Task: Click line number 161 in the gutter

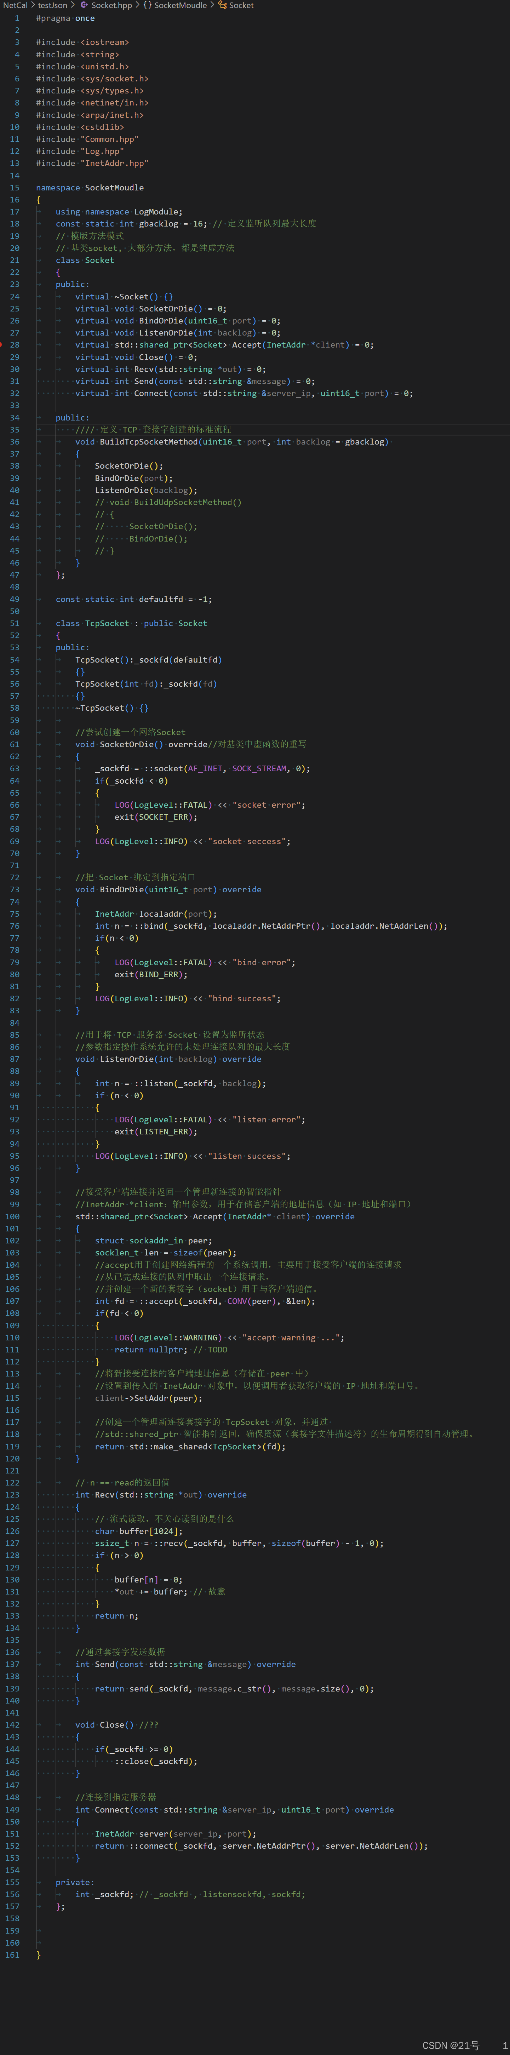Action: [12, 1955]
